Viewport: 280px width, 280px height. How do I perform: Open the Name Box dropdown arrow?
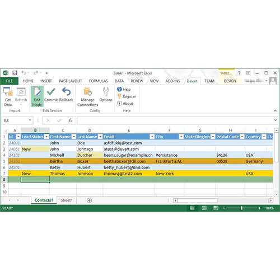pos(30,120)
